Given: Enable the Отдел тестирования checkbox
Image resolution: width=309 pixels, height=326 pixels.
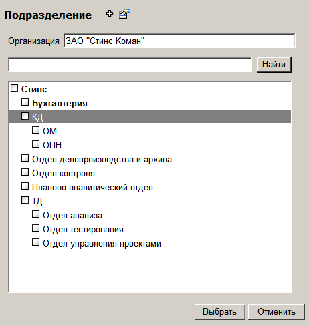Looking at the screenshot, I should click(35, 228).
